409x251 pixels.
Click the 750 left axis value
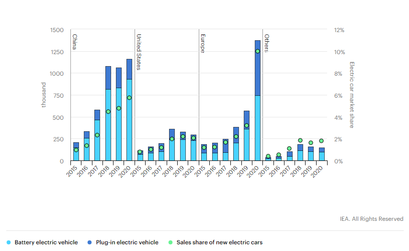59,96
